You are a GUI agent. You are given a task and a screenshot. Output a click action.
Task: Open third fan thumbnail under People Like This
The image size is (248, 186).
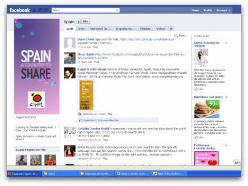[x=50, y=160]
